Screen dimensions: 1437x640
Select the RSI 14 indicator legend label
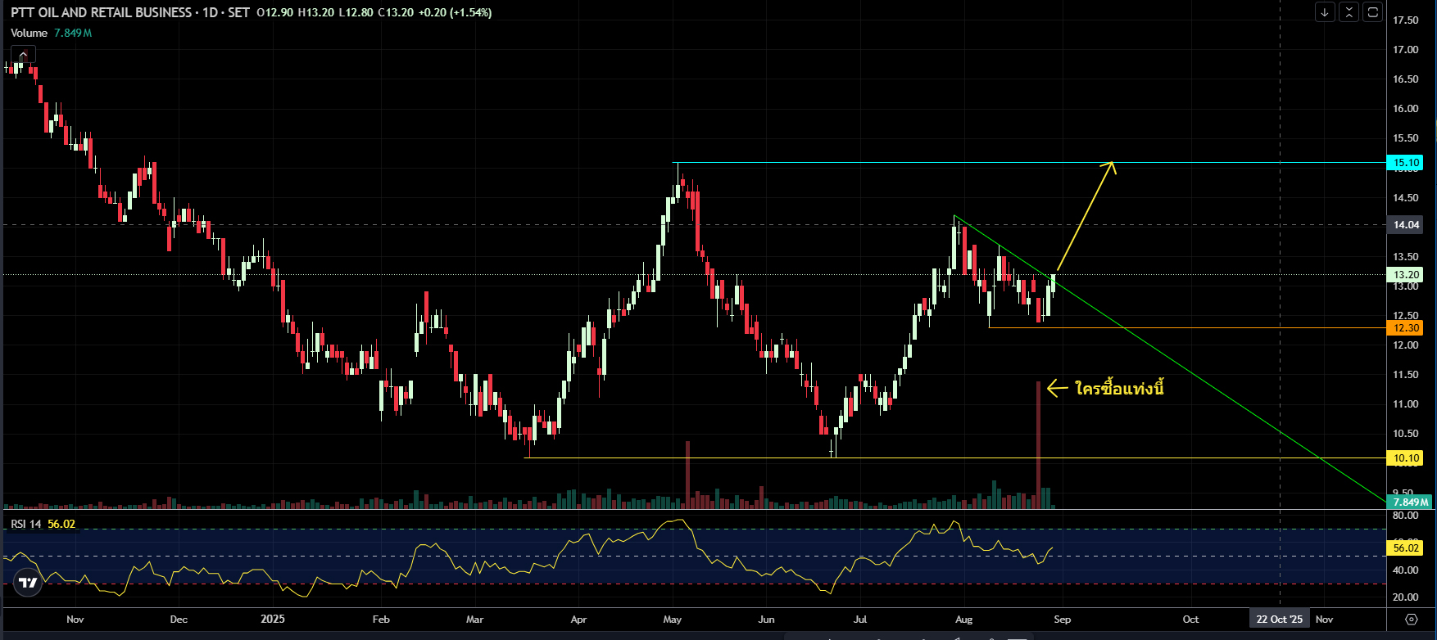point(26,524)
